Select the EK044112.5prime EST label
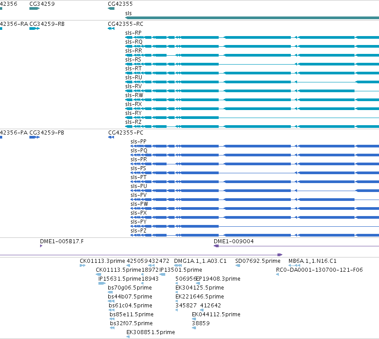The width and height of the screenshot is (379, 339). [x=216, y=314]
